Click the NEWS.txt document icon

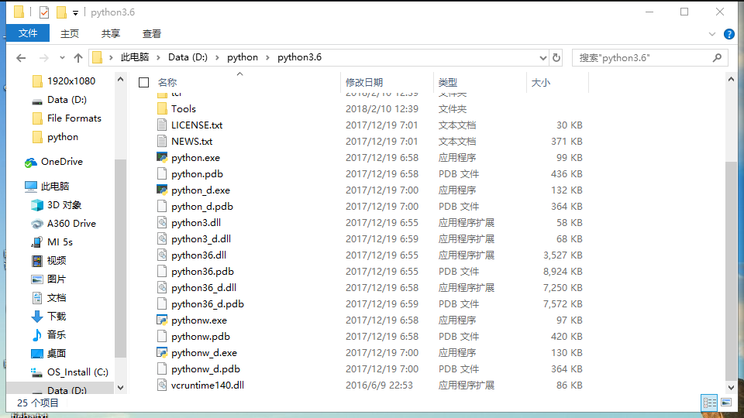click(162, 141)
